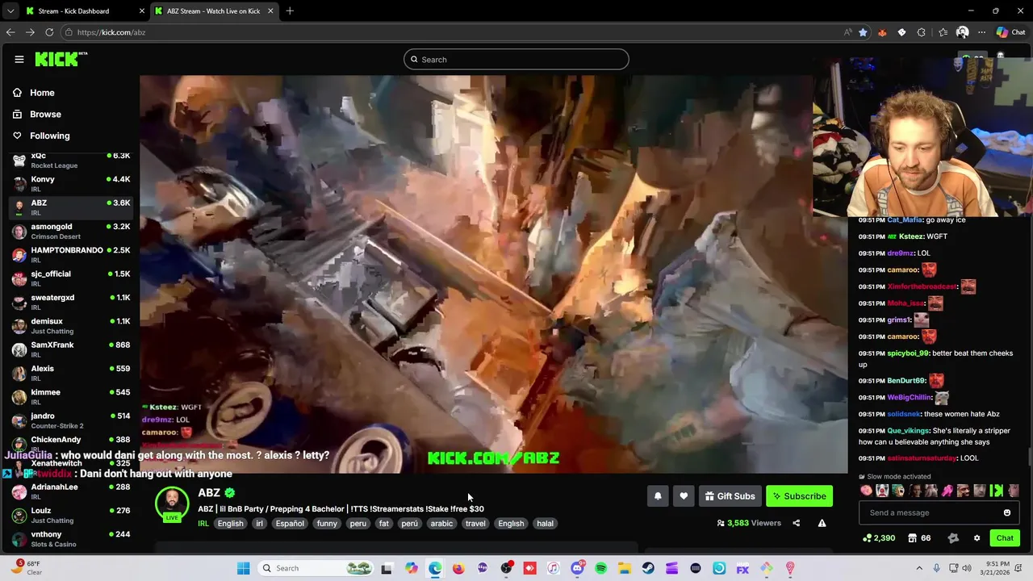Open chat settings gear

[977, 538]
